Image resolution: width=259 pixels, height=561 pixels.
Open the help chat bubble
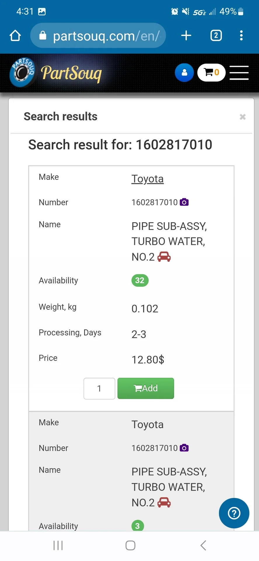coord(234,513)
